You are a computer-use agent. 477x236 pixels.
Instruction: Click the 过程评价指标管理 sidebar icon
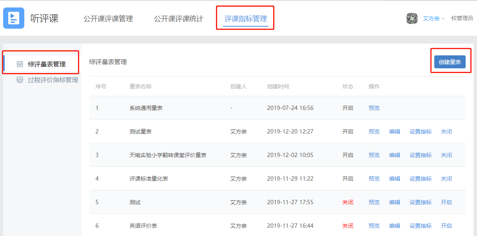pyautogui.click(x=20, y=80)
